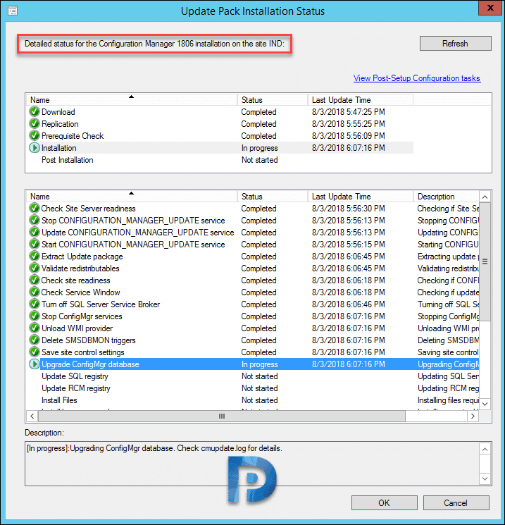505x525 pixels.
Task: Select the Download row name
Action: [58, 112]
